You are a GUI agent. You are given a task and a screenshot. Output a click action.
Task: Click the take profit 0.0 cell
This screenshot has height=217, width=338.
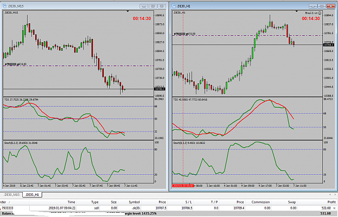tap(216, 208)
